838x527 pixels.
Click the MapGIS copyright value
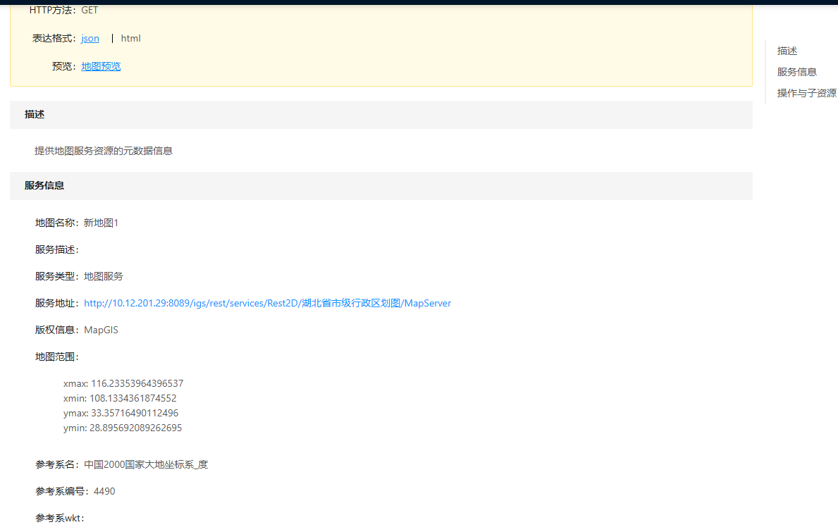pos(101,330)
